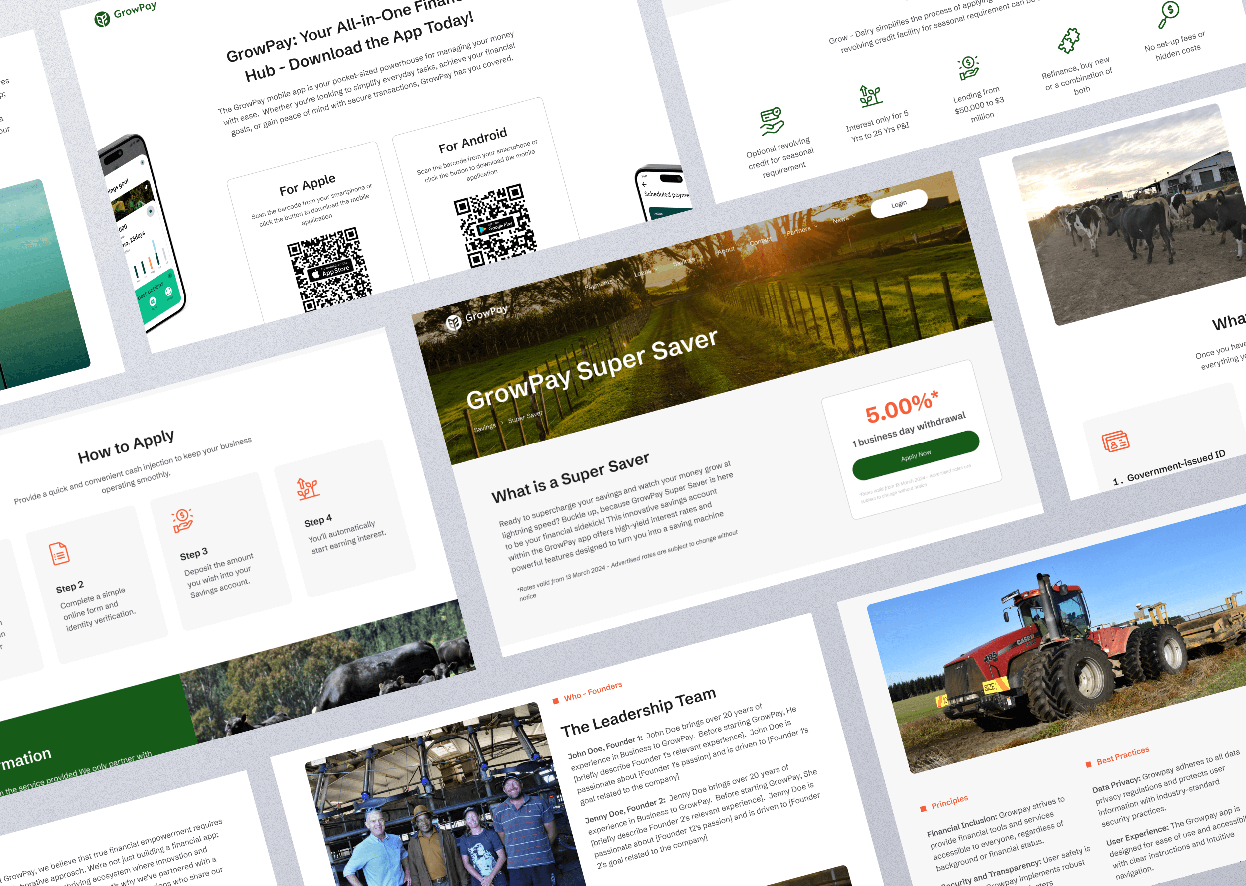
Task: Click the App Store QR code badge
Action: pyautogui.click(x=330, y=270)
